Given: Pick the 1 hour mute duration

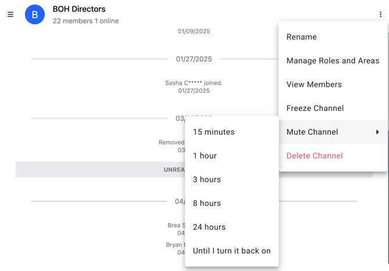Looking at the screenshot, I should pos(205,156).
